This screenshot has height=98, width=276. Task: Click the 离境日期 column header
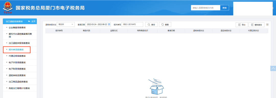[171, 31]
